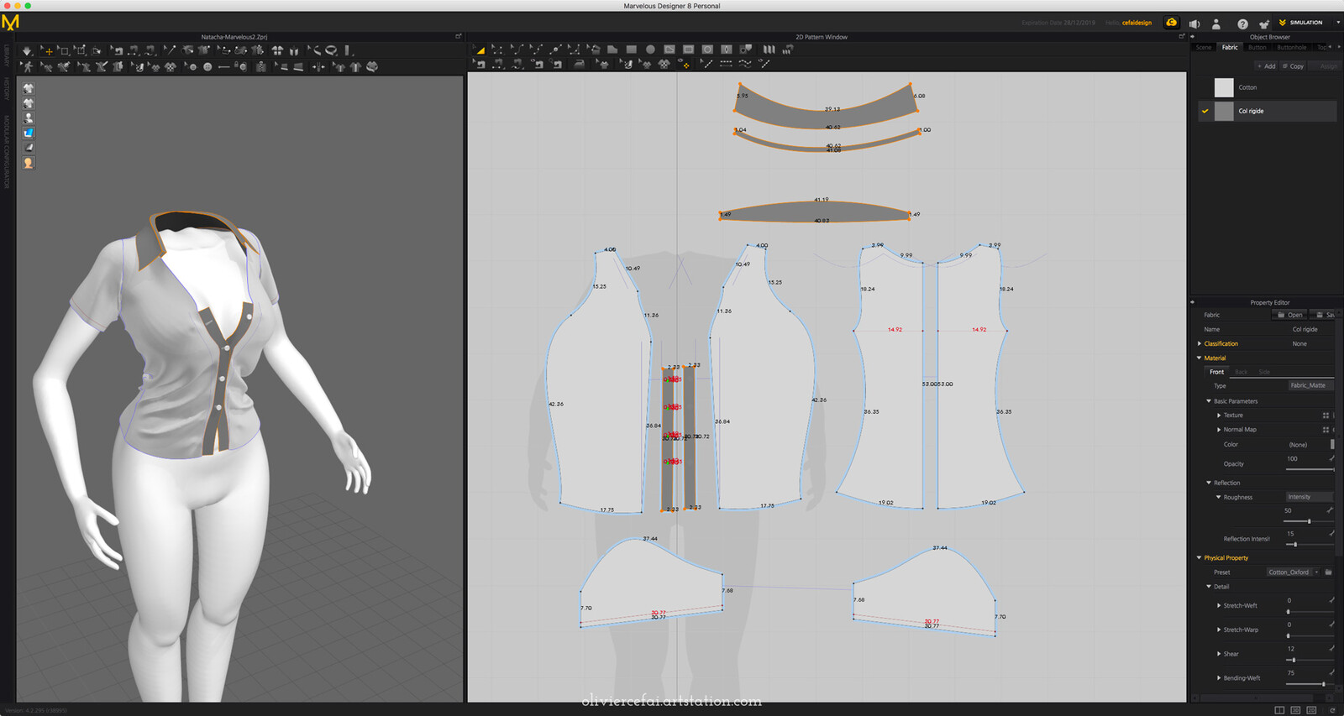This screenshot has height=716, width=1344.
Task: Click the yellow Show 2D Sewing toggle icon
Action: [x=685, y=65]
